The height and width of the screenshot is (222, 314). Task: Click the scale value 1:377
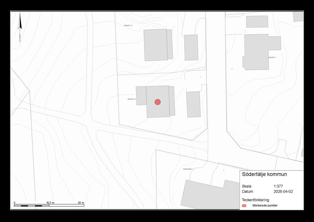278,186
